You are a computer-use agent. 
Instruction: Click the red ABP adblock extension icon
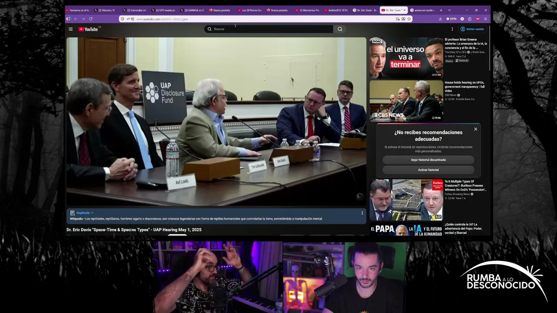tap(478, 19)
